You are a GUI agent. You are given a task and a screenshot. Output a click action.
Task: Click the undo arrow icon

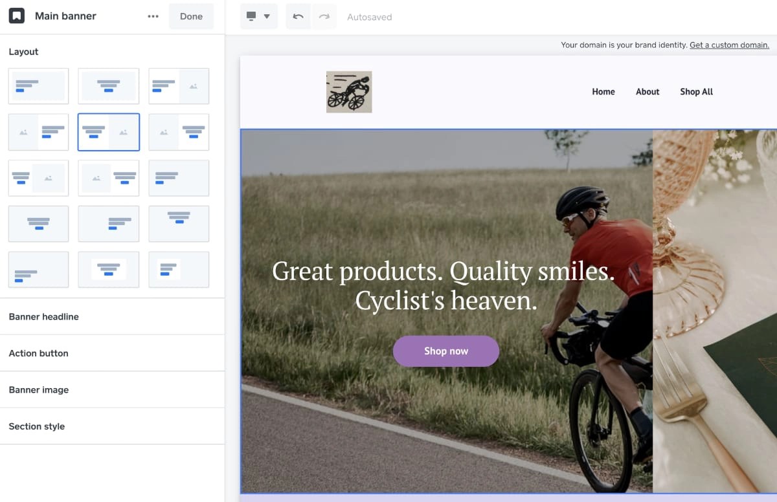297,16
